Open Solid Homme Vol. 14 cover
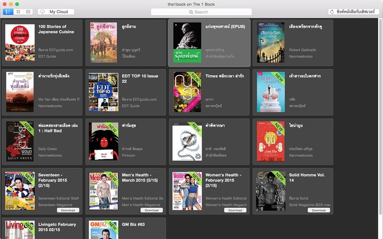 (x=270, y=191)
